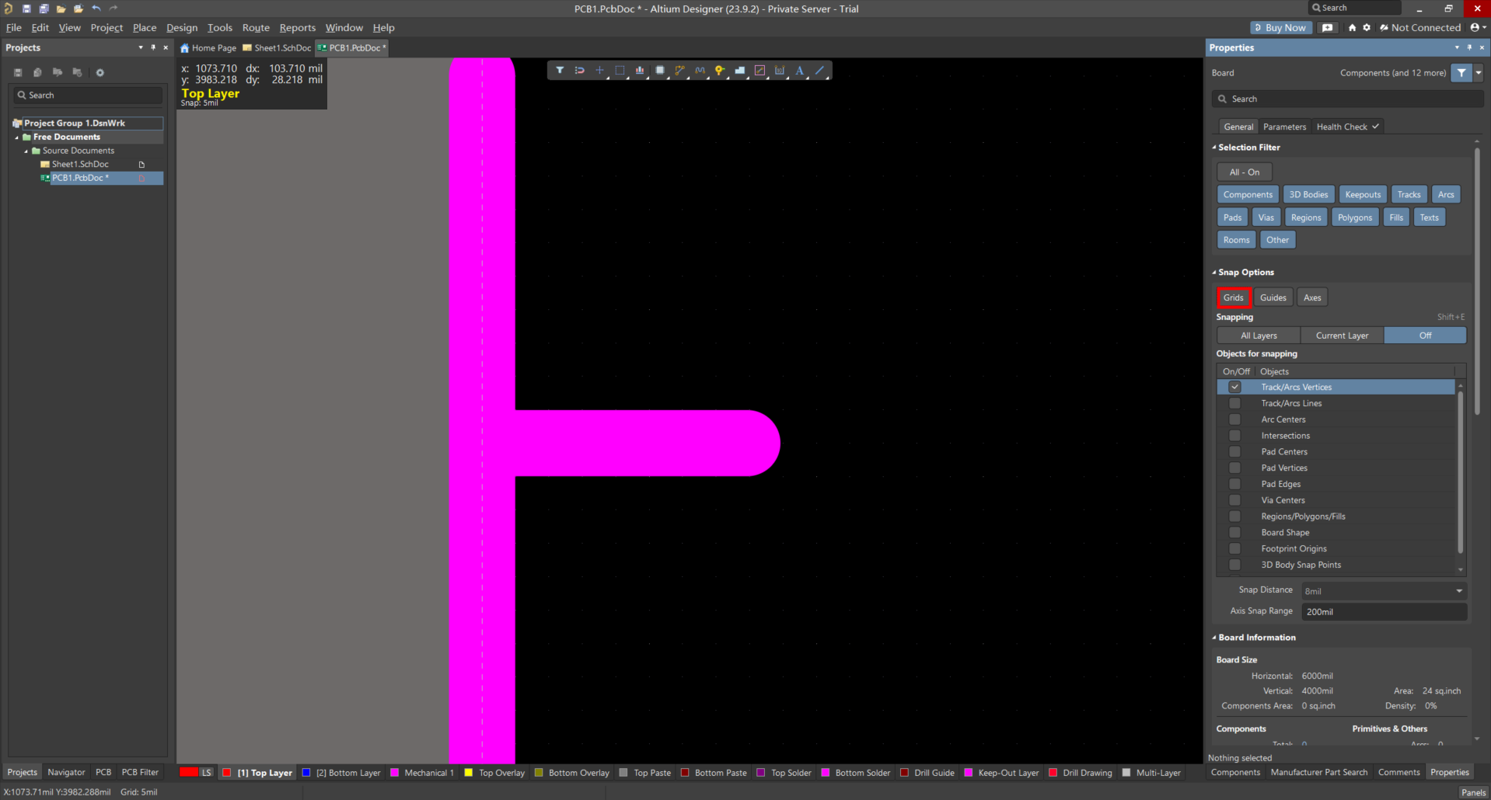The height and width of the screenshot is (800, 1491).
Task: Click the Top Overlay yellow layer swatch
Action: click(x=469, y=773)
